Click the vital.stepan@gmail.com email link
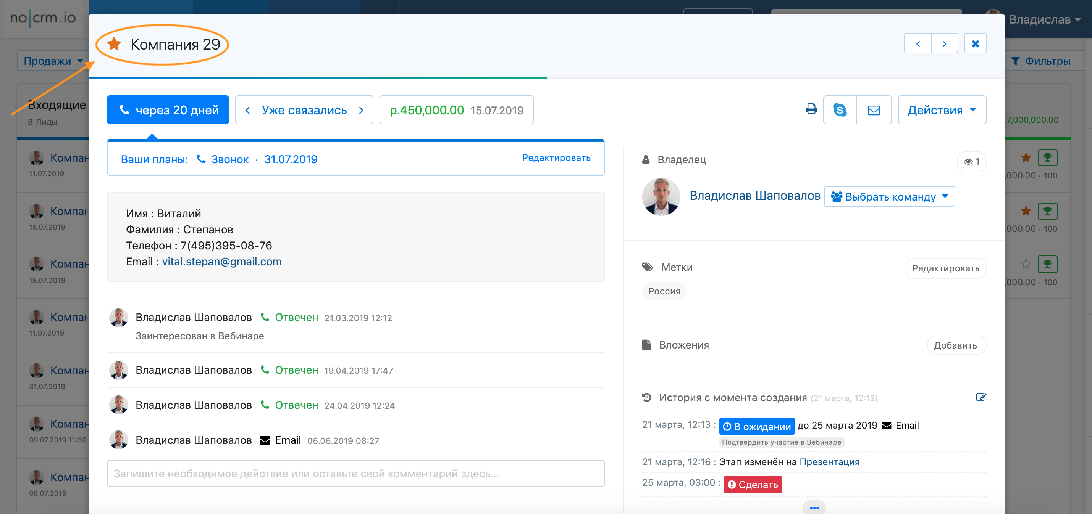Image resolution: width=1092 pixels, height=514 pixels. 221,262
